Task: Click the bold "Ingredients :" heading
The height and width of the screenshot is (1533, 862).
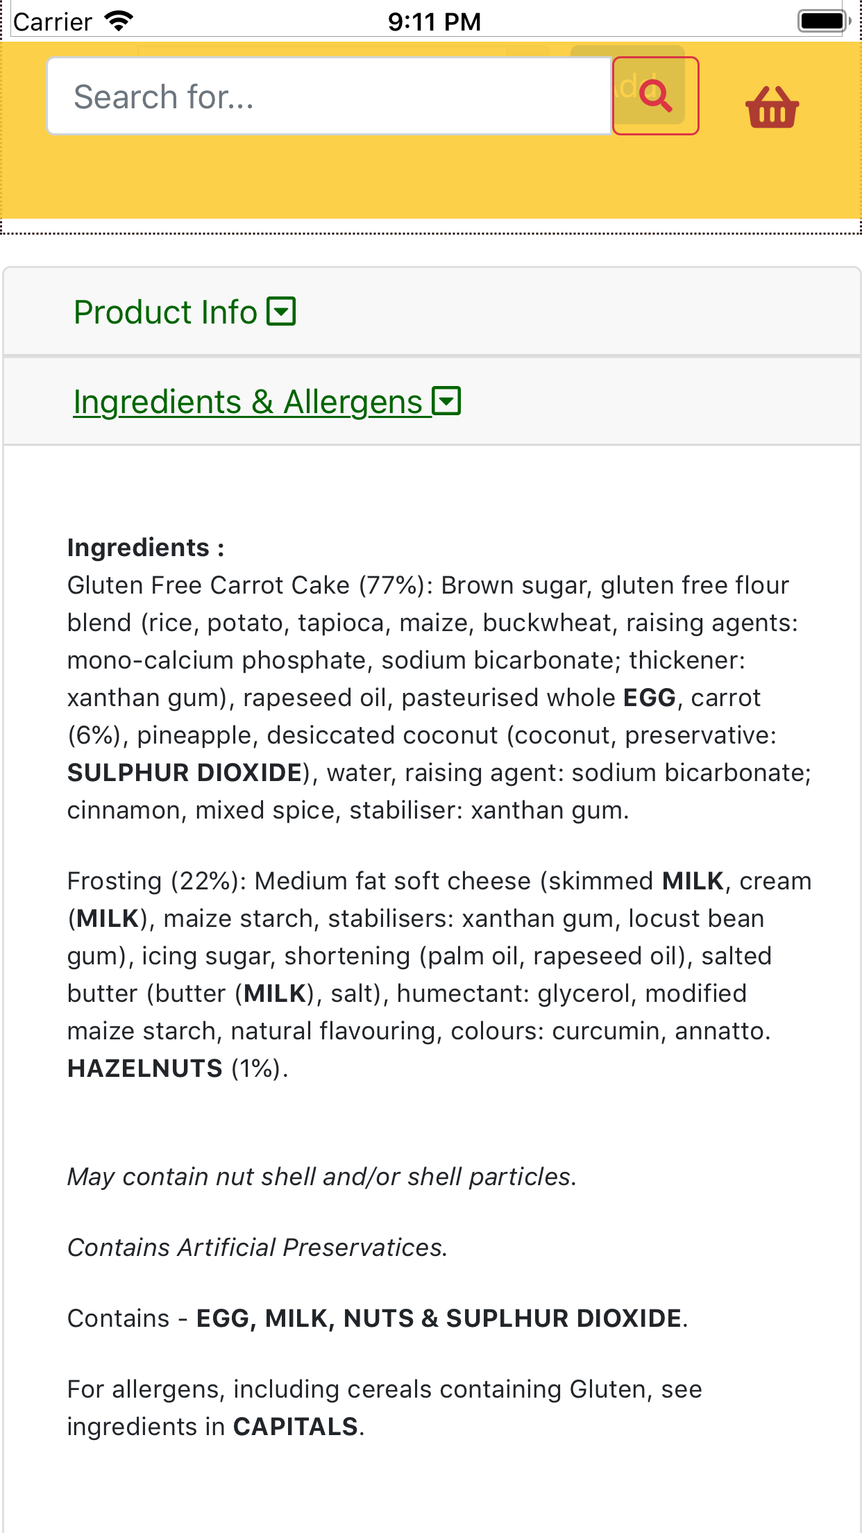Action: pos(146,548)
